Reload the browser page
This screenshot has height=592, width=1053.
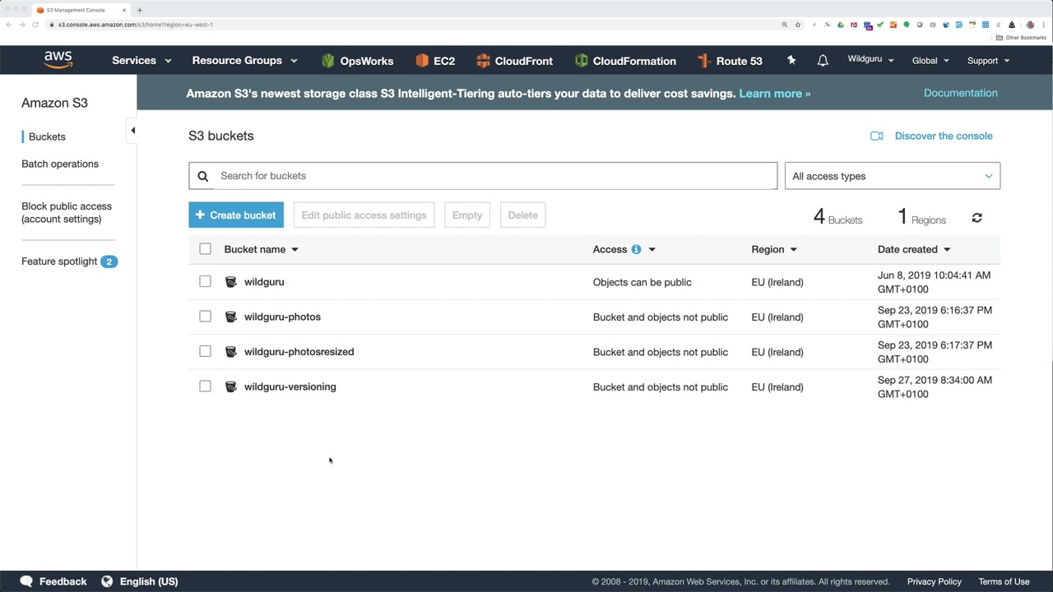coord(35,25)
